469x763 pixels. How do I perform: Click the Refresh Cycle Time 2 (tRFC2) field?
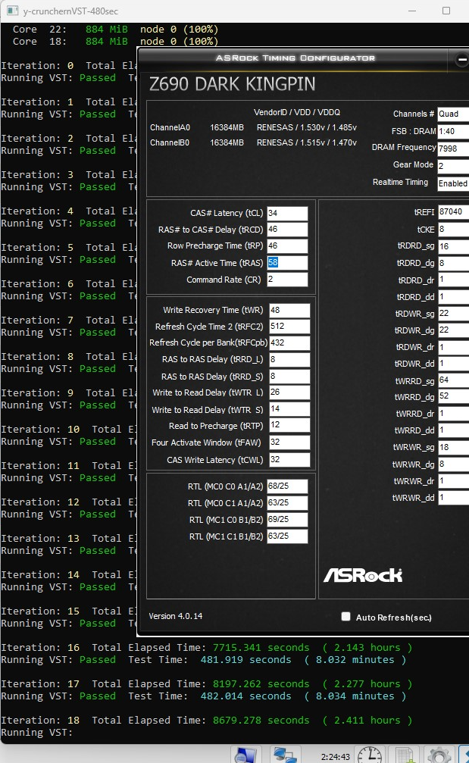tap(289, 326)
